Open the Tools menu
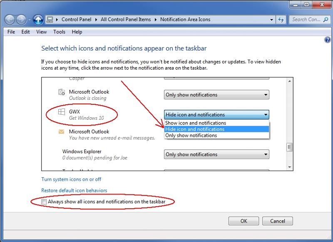Screen dimensions: 333x242 [x=59, y=32]
